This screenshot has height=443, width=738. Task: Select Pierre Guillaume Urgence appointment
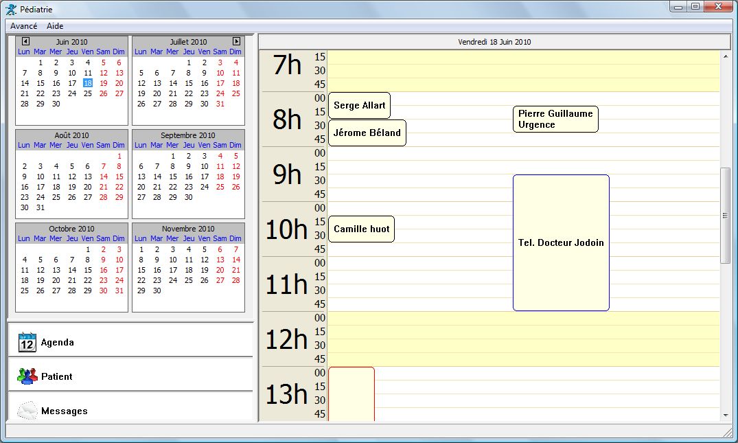(555, 120)
